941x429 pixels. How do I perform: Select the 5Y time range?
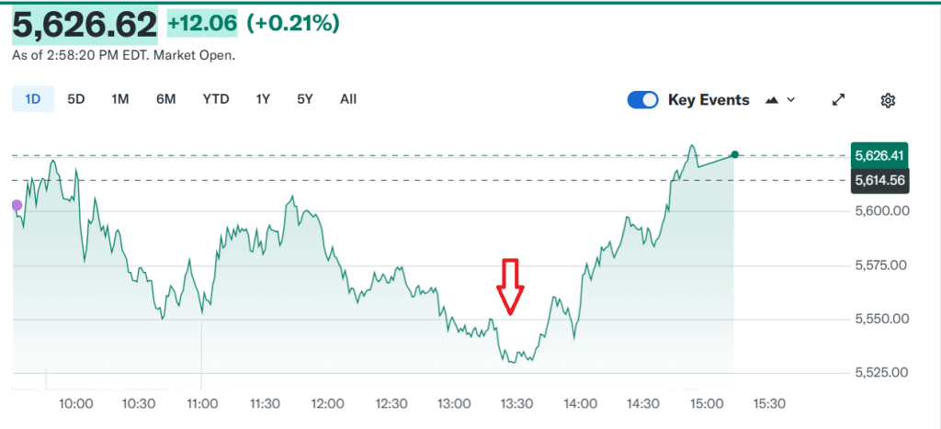(305, 99)
